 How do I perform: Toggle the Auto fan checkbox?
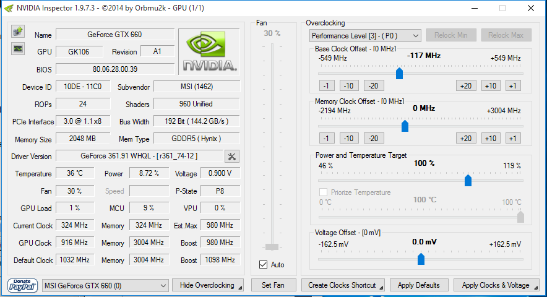[x=264, y=265]
